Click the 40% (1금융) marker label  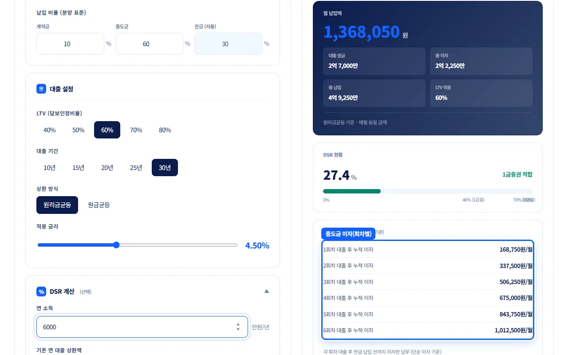click(473, 200)
